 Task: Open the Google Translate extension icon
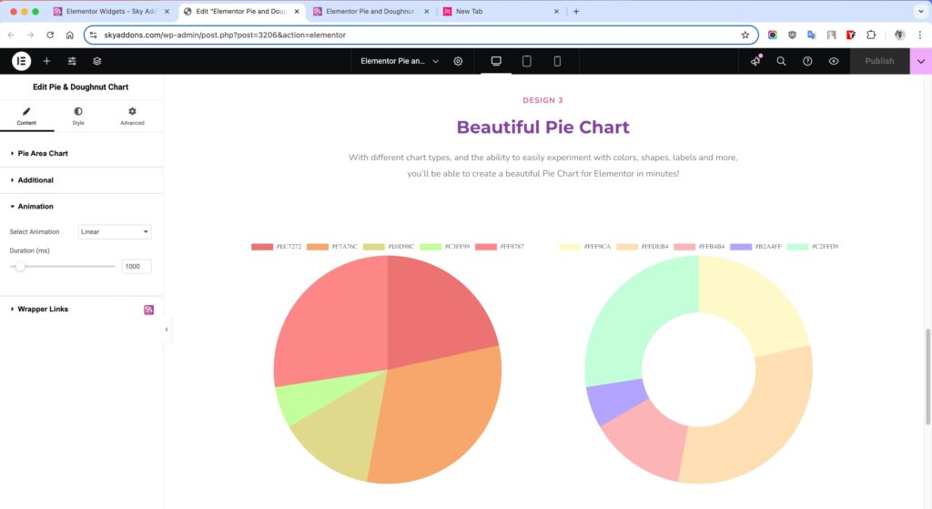(x=811, y=36)
